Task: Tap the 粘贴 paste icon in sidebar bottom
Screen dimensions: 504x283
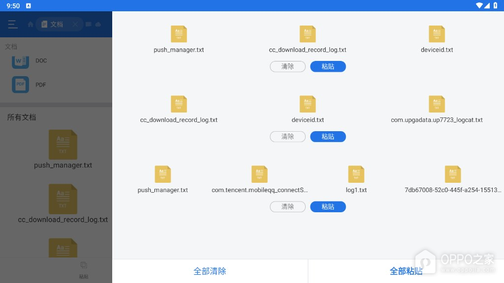Action: [84, 270]
